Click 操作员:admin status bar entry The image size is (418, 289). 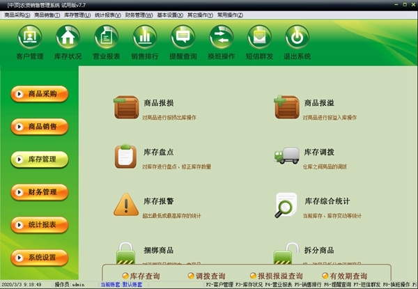tap(70, 285)
